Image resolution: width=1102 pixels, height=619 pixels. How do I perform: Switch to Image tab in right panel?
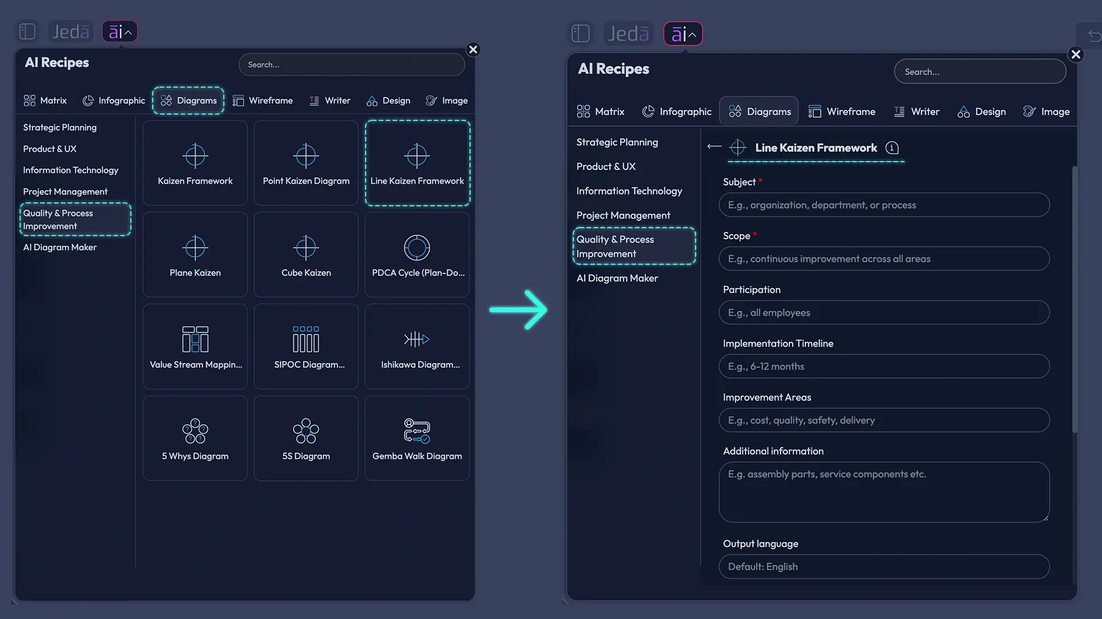point(1046,111)
